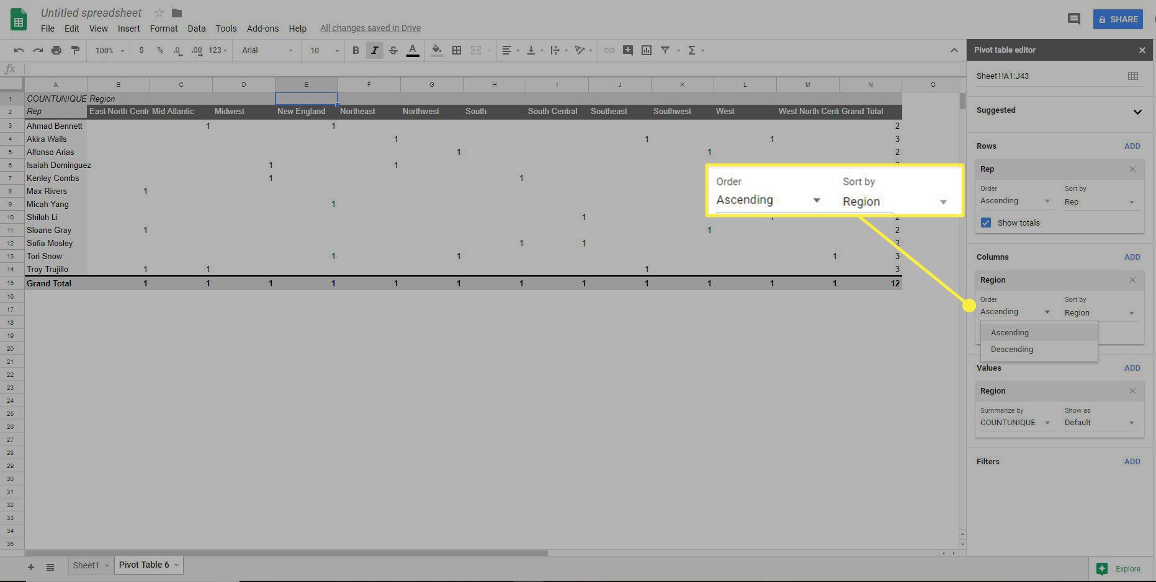Insert a chart with the toolbar icon
Image resolution: width=1156 pixels, height=582 pixels.
(x=647, y=50)
